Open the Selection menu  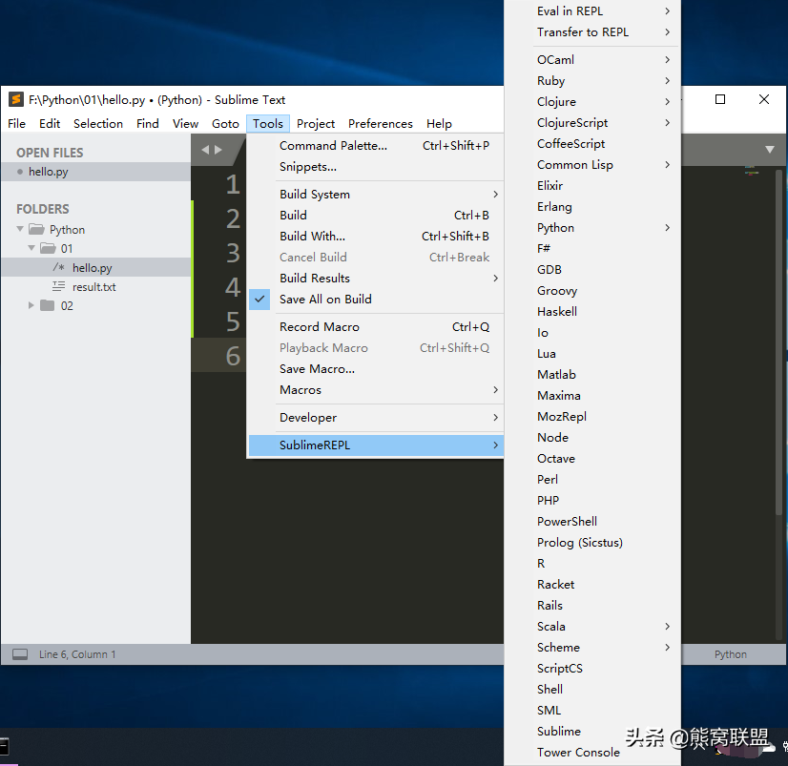click(x=98, y=124)
